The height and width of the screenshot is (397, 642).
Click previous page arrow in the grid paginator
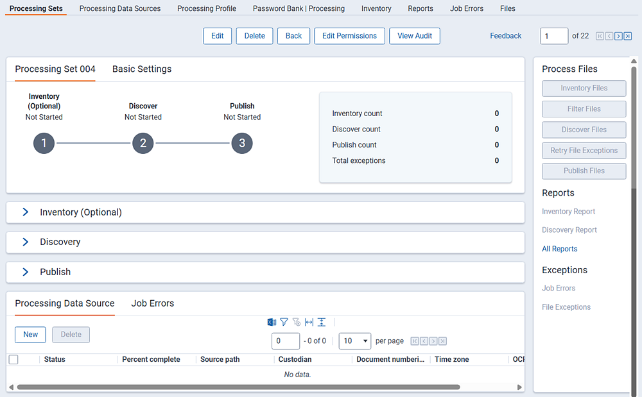(424, 341)
